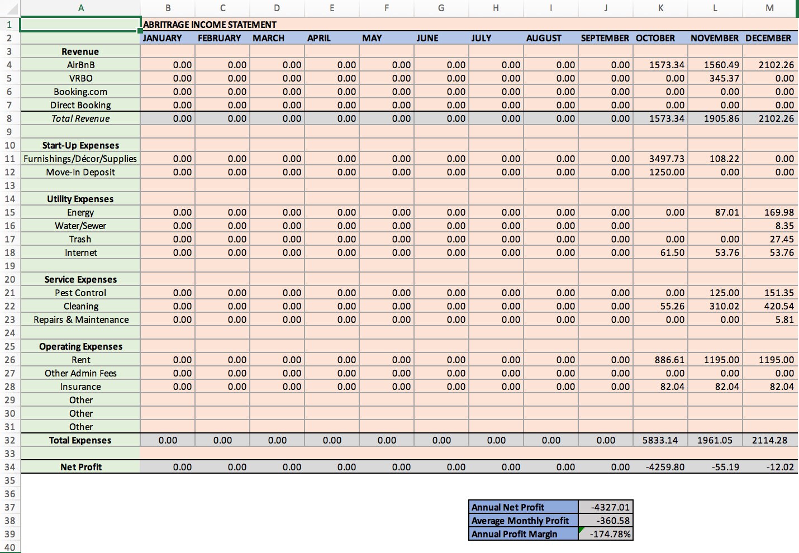
Task: Select the Insurance December cell showing 82.04
Action: coord(769,386)
